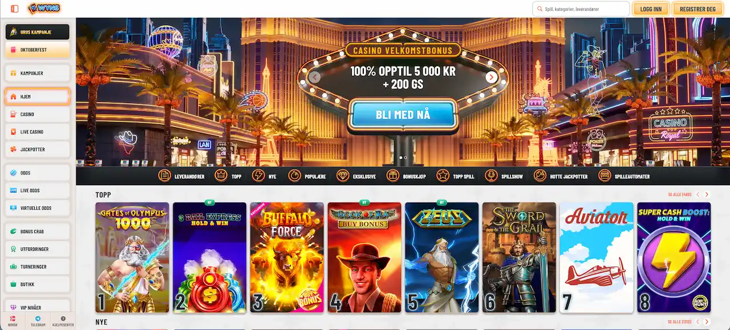
Task: Advance Topp games list right chevron
Action: (707, 195)
